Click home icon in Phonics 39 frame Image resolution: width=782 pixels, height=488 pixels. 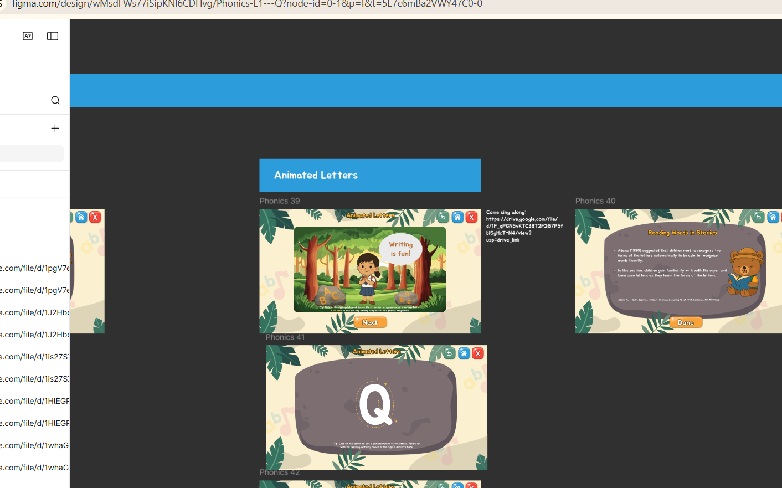[457, 217]
